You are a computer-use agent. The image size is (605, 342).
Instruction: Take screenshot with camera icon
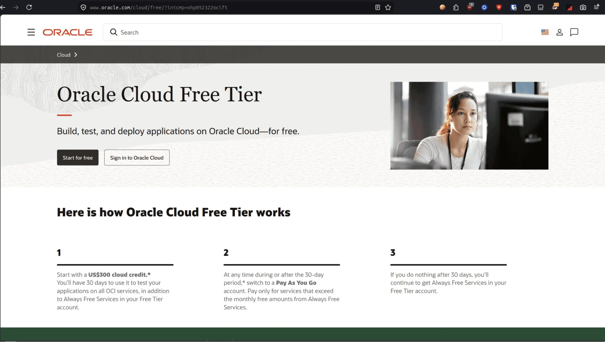[583, 7]
